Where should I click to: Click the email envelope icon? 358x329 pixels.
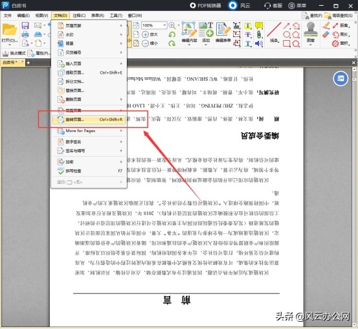click(38, 25)
